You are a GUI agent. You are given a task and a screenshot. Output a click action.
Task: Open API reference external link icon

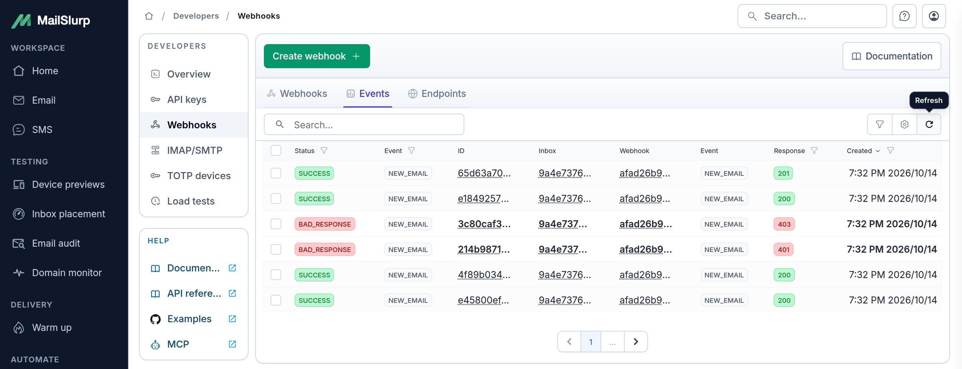tap(232, 293)
